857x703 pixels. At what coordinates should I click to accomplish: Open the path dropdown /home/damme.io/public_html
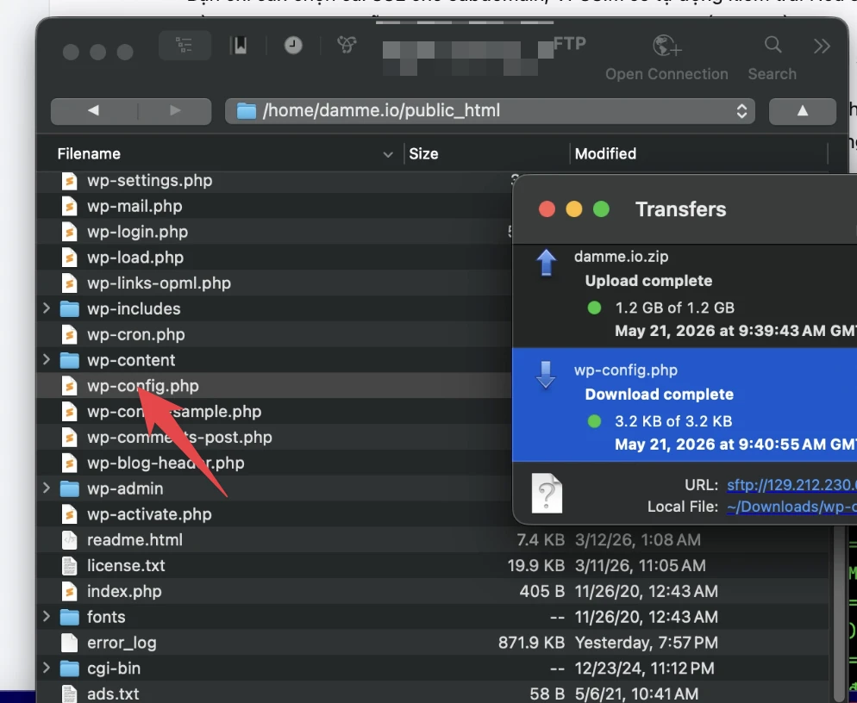490,111
